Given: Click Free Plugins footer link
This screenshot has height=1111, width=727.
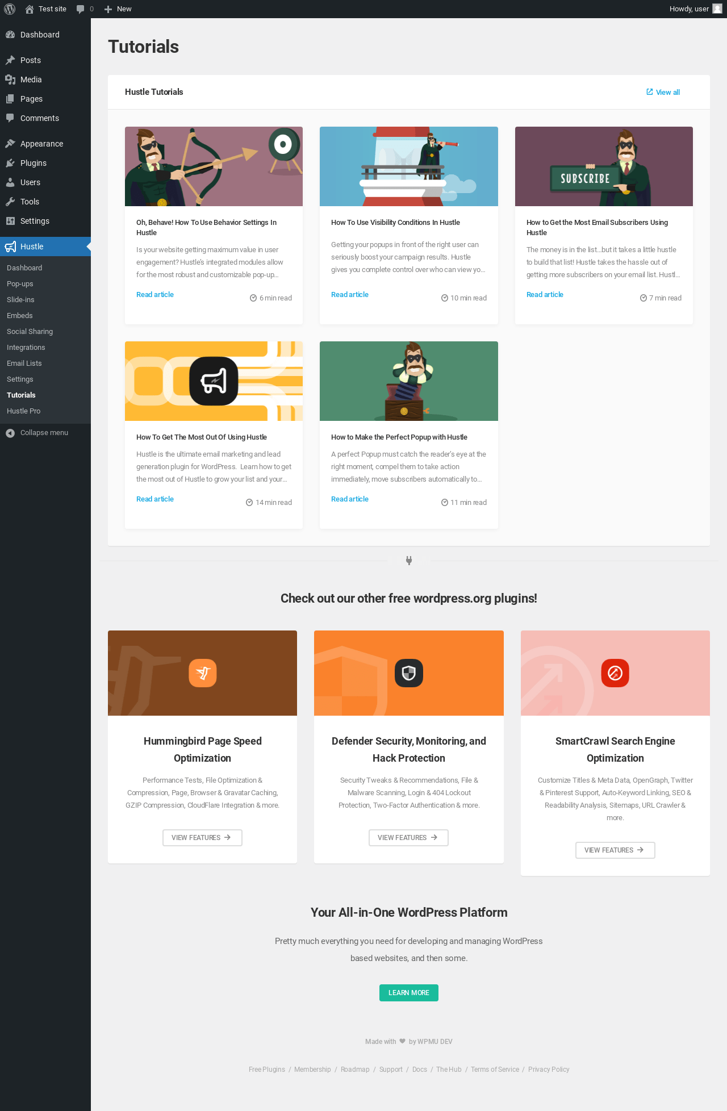Looking at the screenshot, I should point(267,1070).
